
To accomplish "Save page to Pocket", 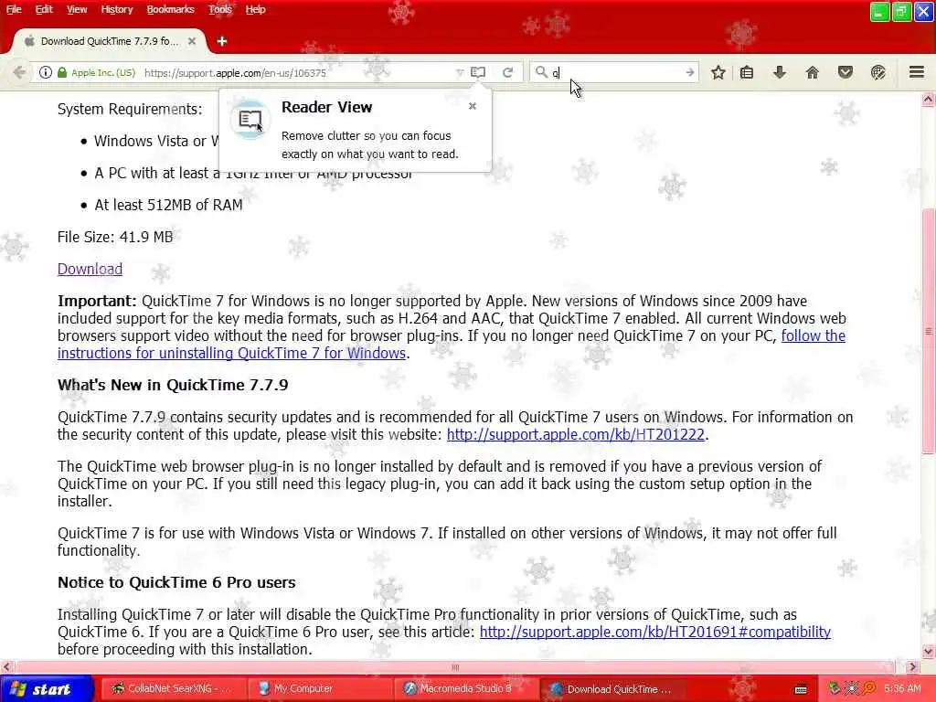I will coord(846,73).
